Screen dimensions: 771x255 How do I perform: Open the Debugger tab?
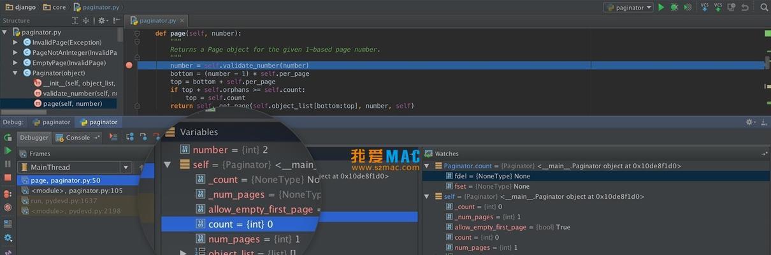(x=34, y=137)
